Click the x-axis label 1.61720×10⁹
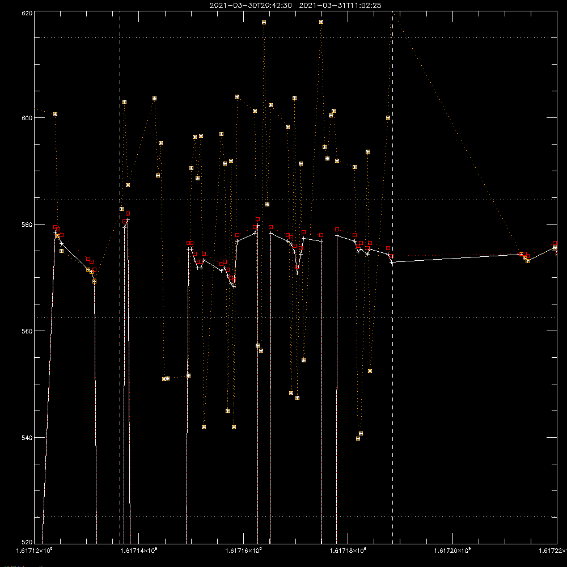Screen dimensions: 567x567 pyautogui.click(x=452, y=551)
